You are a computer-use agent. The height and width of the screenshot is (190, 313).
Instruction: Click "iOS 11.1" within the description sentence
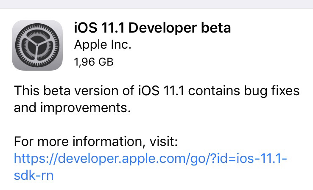161,91
